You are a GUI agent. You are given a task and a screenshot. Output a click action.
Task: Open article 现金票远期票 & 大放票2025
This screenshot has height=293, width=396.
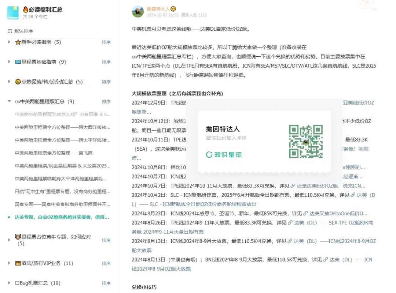click(62, 166)
